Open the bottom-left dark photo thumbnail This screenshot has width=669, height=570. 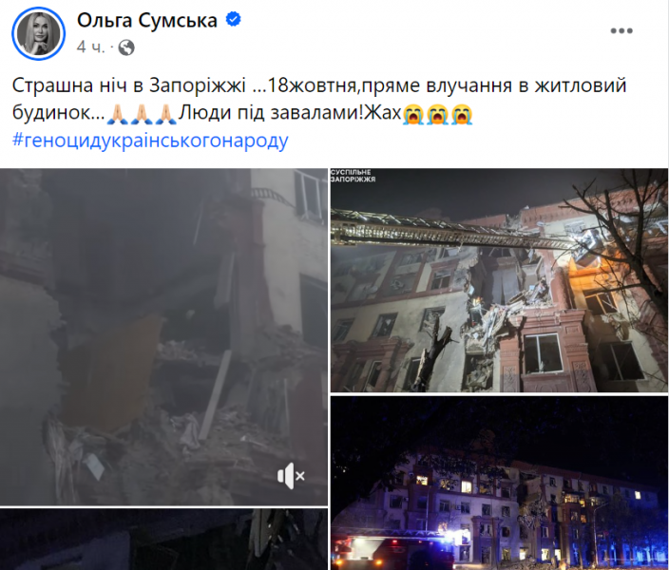coord(163,540)
